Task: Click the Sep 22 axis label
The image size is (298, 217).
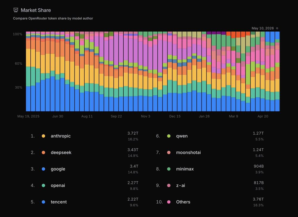Action: pyautogui.click(x=116, y=116)
